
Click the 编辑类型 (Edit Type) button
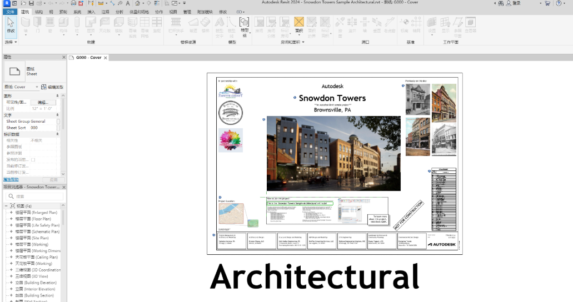[x=52, y=87]
